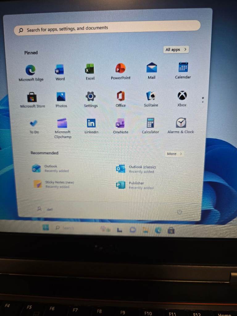Open the To Do checkmark app
The image size is (237, 316).
pyautogui.click(x=34, y=126)
